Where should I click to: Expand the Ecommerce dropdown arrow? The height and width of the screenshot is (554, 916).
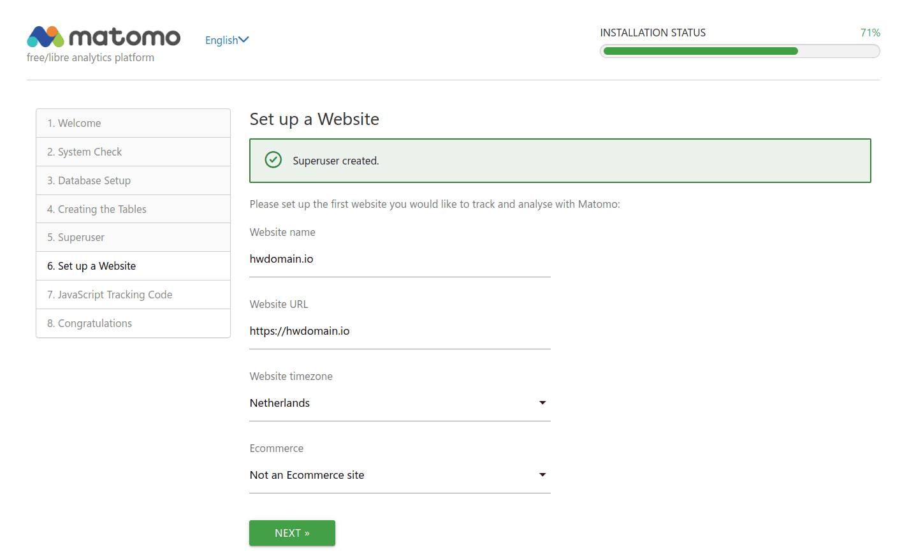(x=542, y=475)
